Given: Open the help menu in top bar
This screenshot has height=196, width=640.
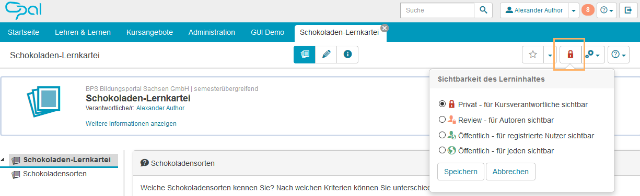Looking at the screenshot, I should (607, 10).
